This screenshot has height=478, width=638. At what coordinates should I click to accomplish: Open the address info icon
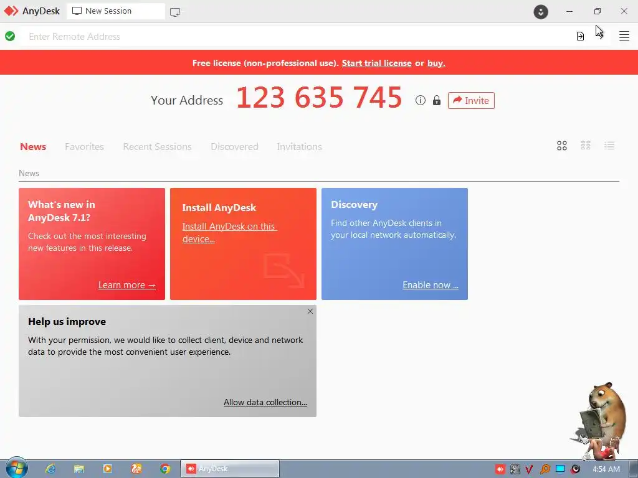[421, 100]
